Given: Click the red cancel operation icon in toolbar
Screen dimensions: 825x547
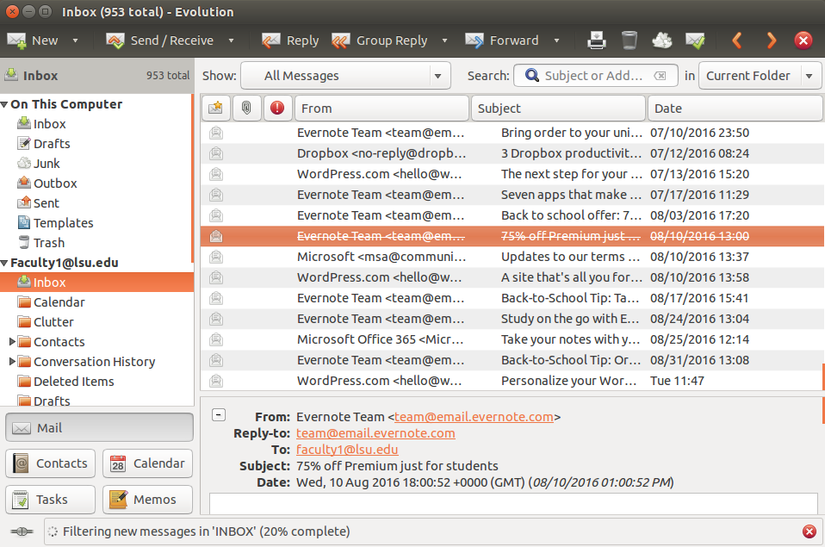Looking at the screenshot, I should (803, 40).
